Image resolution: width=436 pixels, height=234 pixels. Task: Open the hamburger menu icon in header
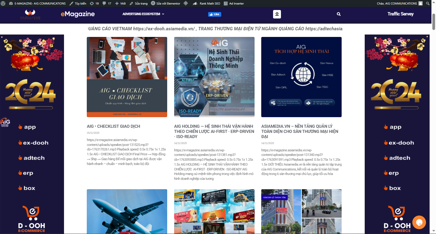point(277,14)
